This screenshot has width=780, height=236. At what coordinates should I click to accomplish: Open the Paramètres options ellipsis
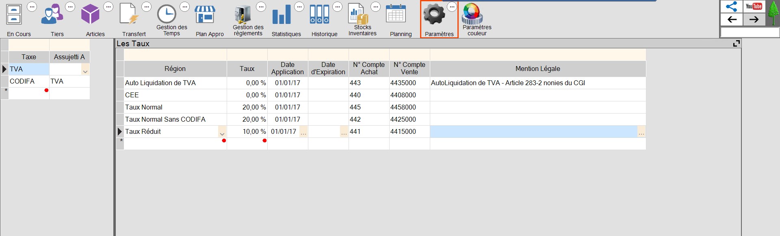click(452, 6)
